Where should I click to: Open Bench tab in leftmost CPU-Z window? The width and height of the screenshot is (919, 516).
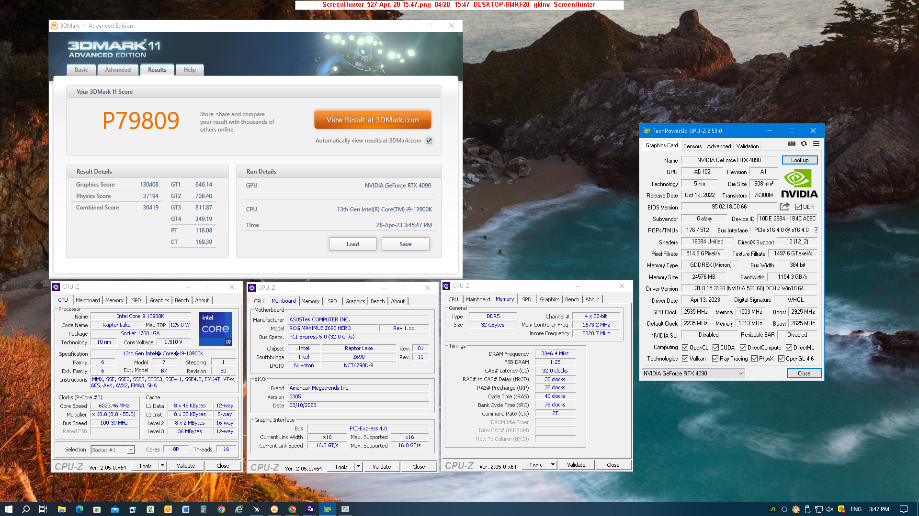pyautogui.click(x=182, y=300)
